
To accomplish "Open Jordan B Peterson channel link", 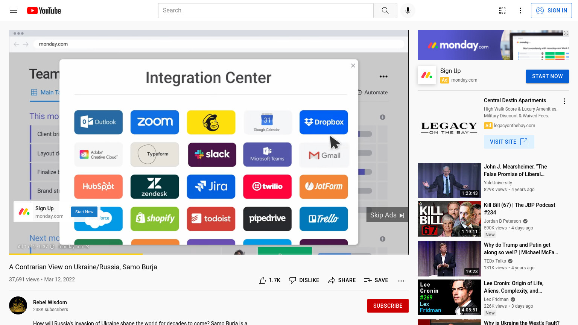I will 502,221.
